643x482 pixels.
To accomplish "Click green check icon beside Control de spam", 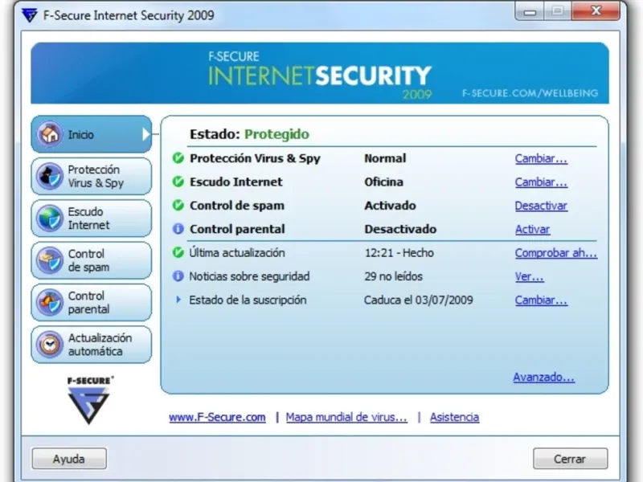I will (x=178, y=205).
